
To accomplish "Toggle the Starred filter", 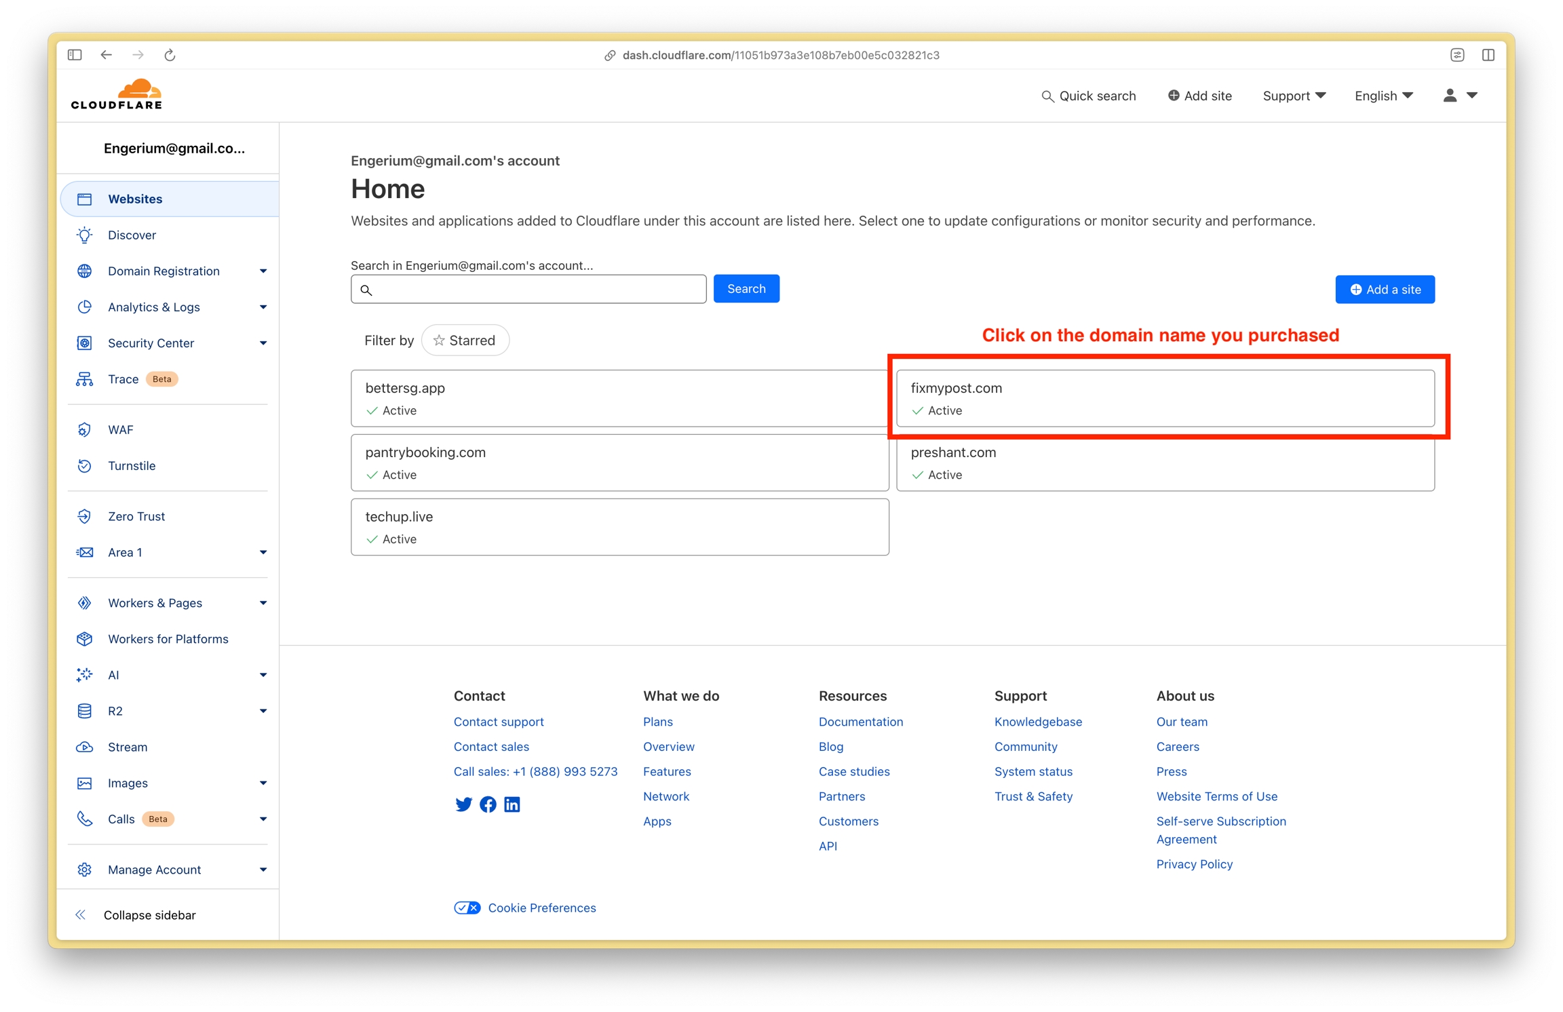I will pyautogui.click(x=465, y=340).
